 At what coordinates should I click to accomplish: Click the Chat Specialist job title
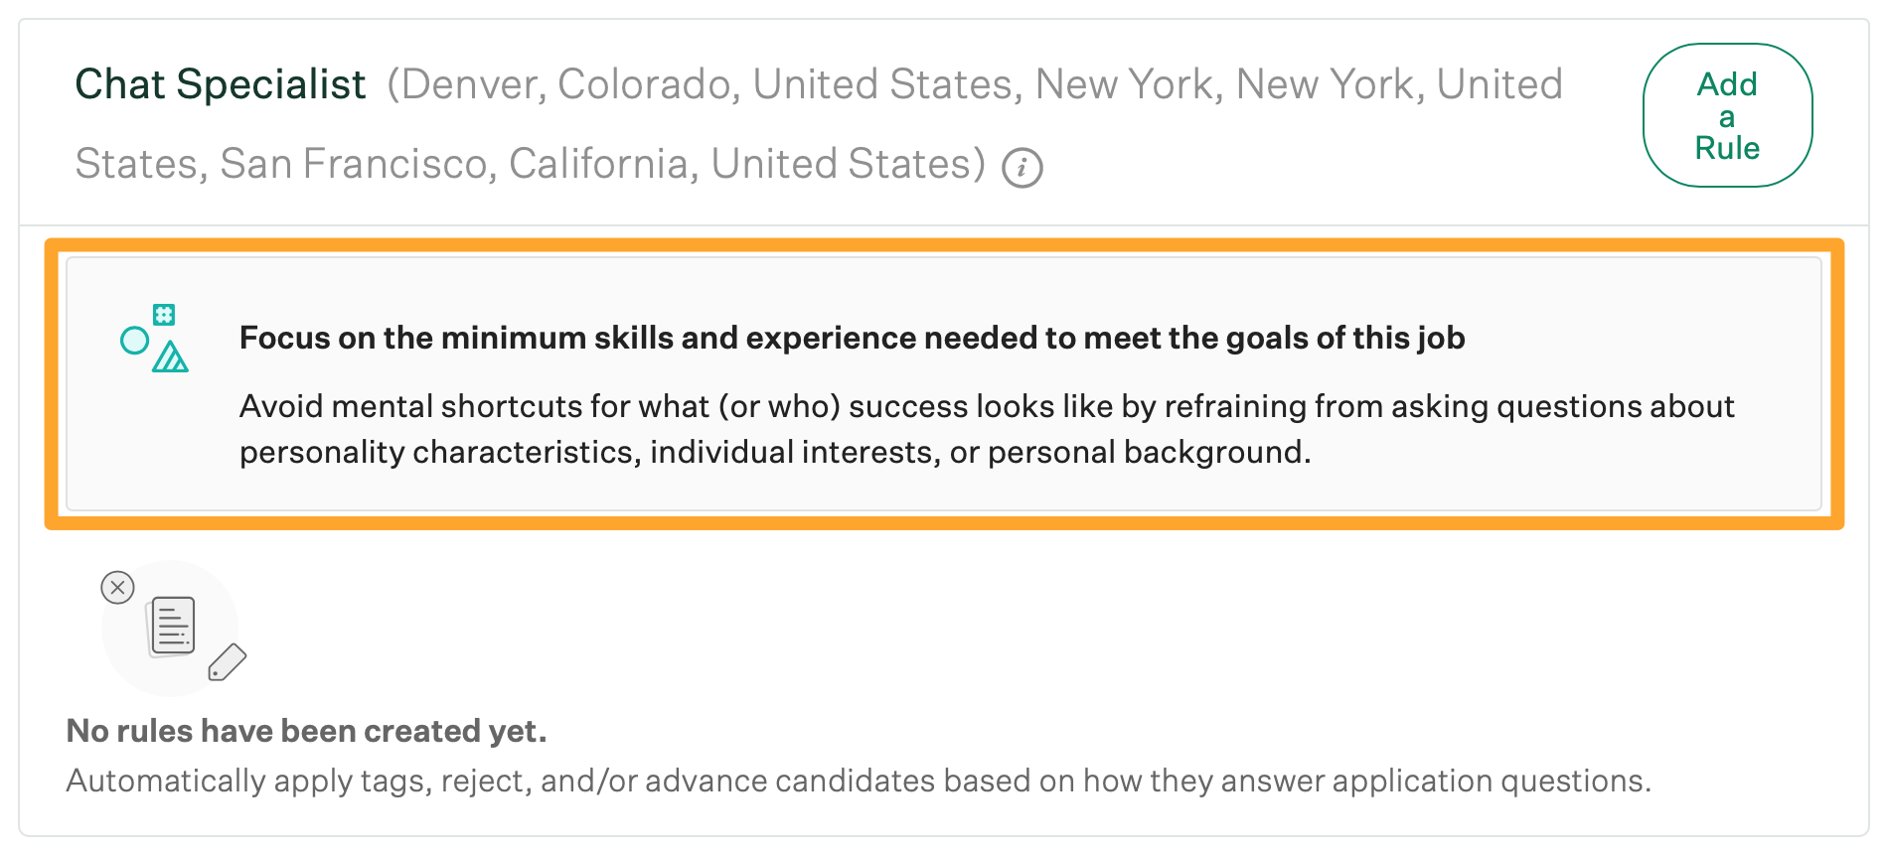point(221,84)
